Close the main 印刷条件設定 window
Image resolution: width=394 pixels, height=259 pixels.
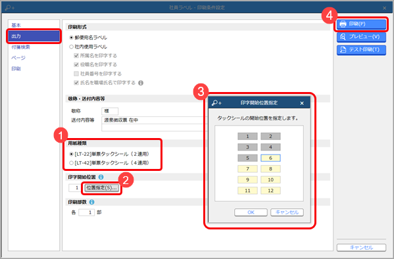tap(384, 8)
